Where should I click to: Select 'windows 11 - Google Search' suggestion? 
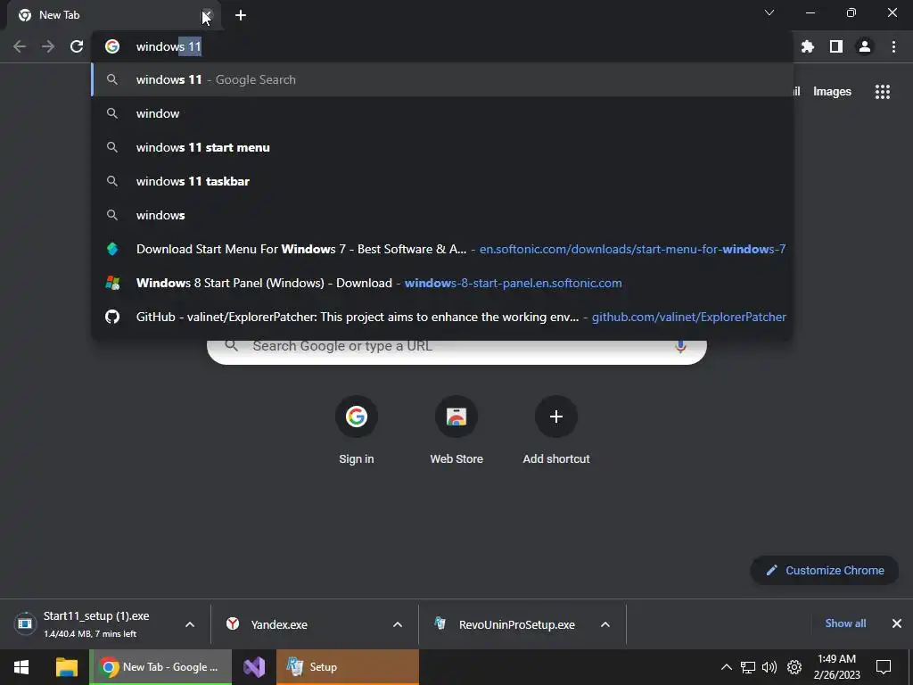(x=442, y=79)
